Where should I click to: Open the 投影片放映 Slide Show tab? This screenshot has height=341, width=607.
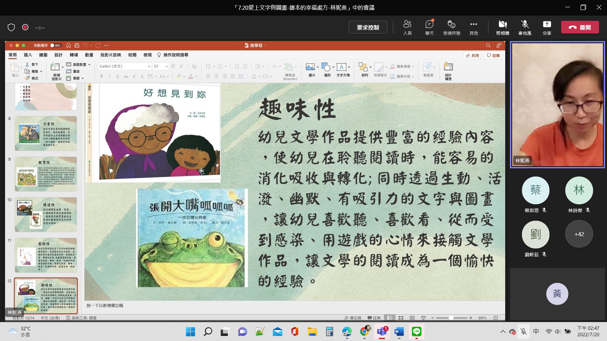111,55
